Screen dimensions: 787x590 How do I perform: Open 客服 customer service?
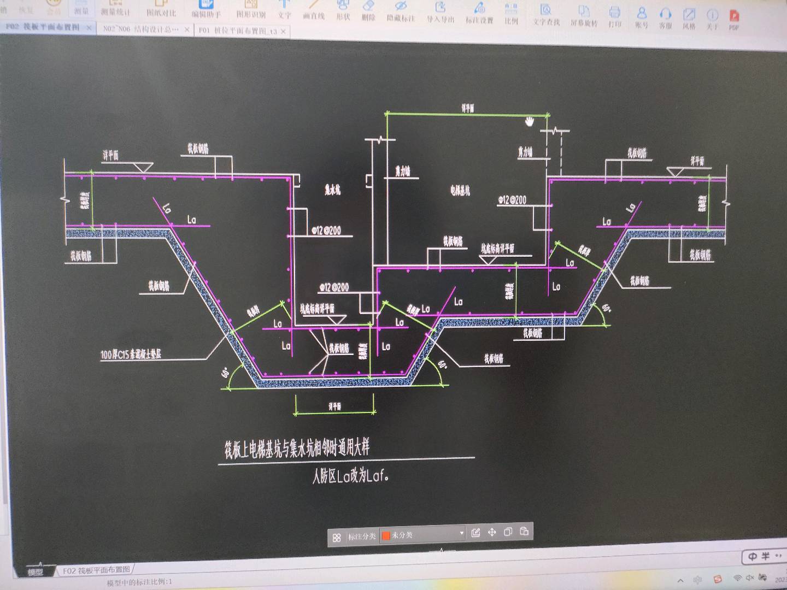point(665,19)
